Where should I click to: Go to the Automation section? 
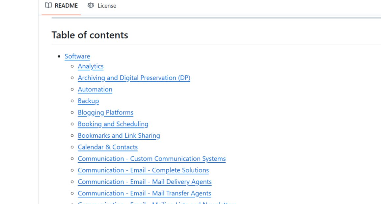(95, 89)
